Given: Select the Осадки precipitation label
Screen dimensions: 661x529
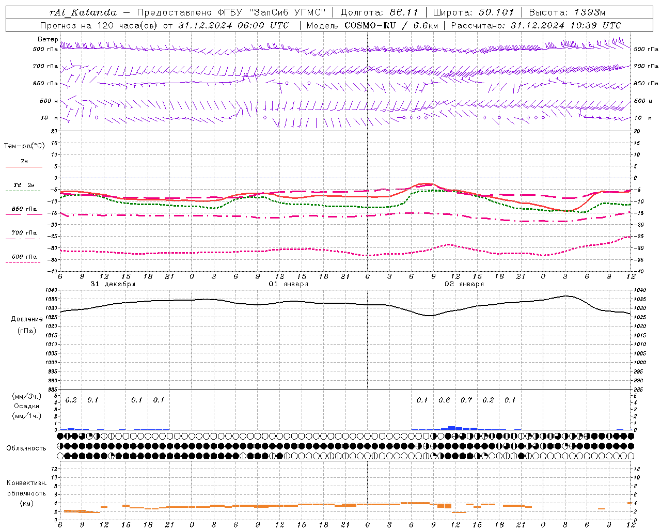Looking at the screenshot, I should pyautogui.click(x=27, y=406).
